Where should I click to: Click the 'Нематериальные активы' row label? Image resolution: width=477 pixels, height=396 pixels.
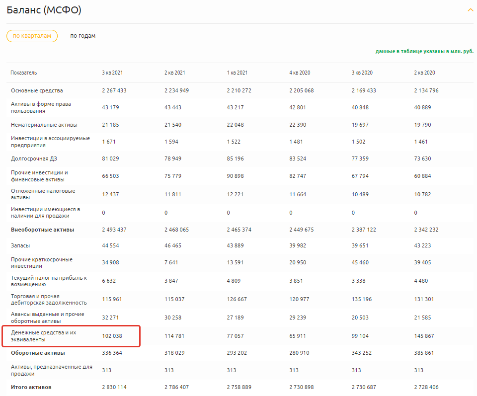[44, 125]
